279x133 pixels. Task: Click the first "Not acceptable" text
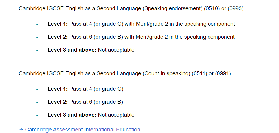pos(116,50)
